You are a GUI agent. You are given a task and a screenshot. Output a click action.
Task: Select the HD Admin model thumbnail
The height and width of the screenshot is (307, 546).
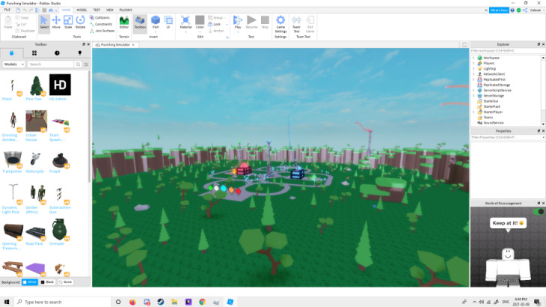60,85
